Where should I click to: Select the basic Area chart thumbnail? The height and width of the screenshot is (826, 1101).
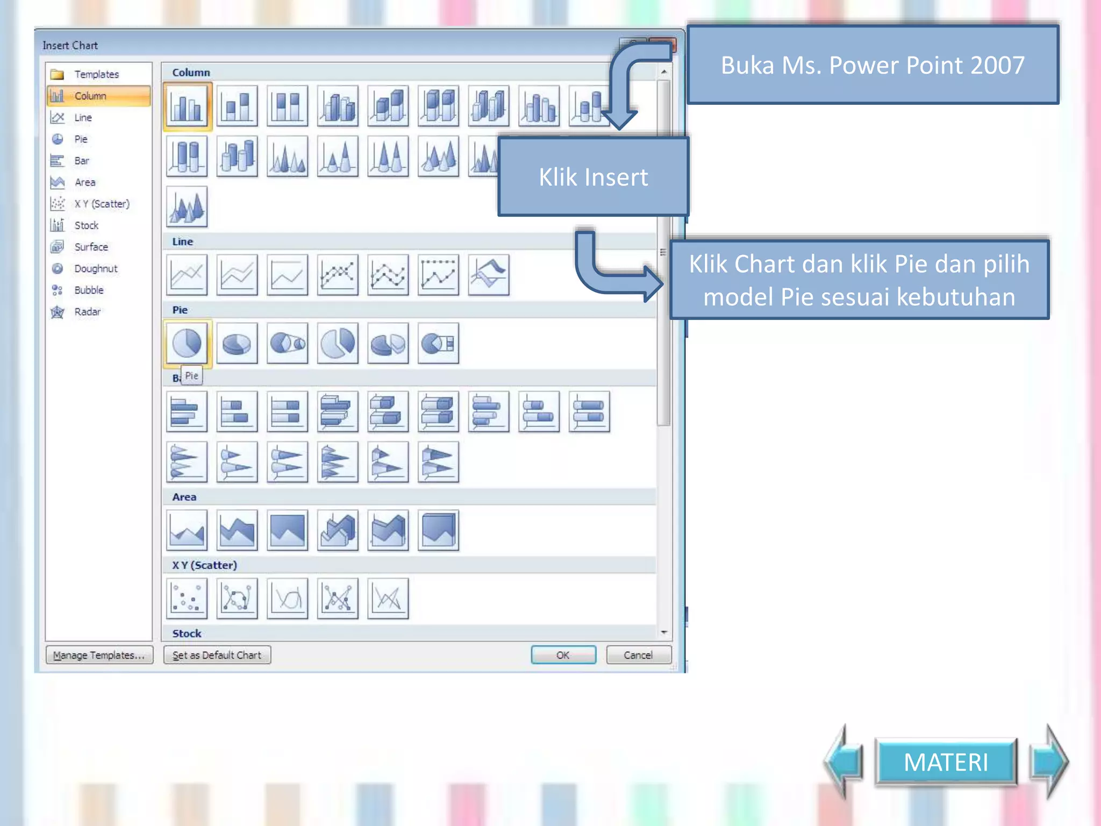tap(187, 531)
